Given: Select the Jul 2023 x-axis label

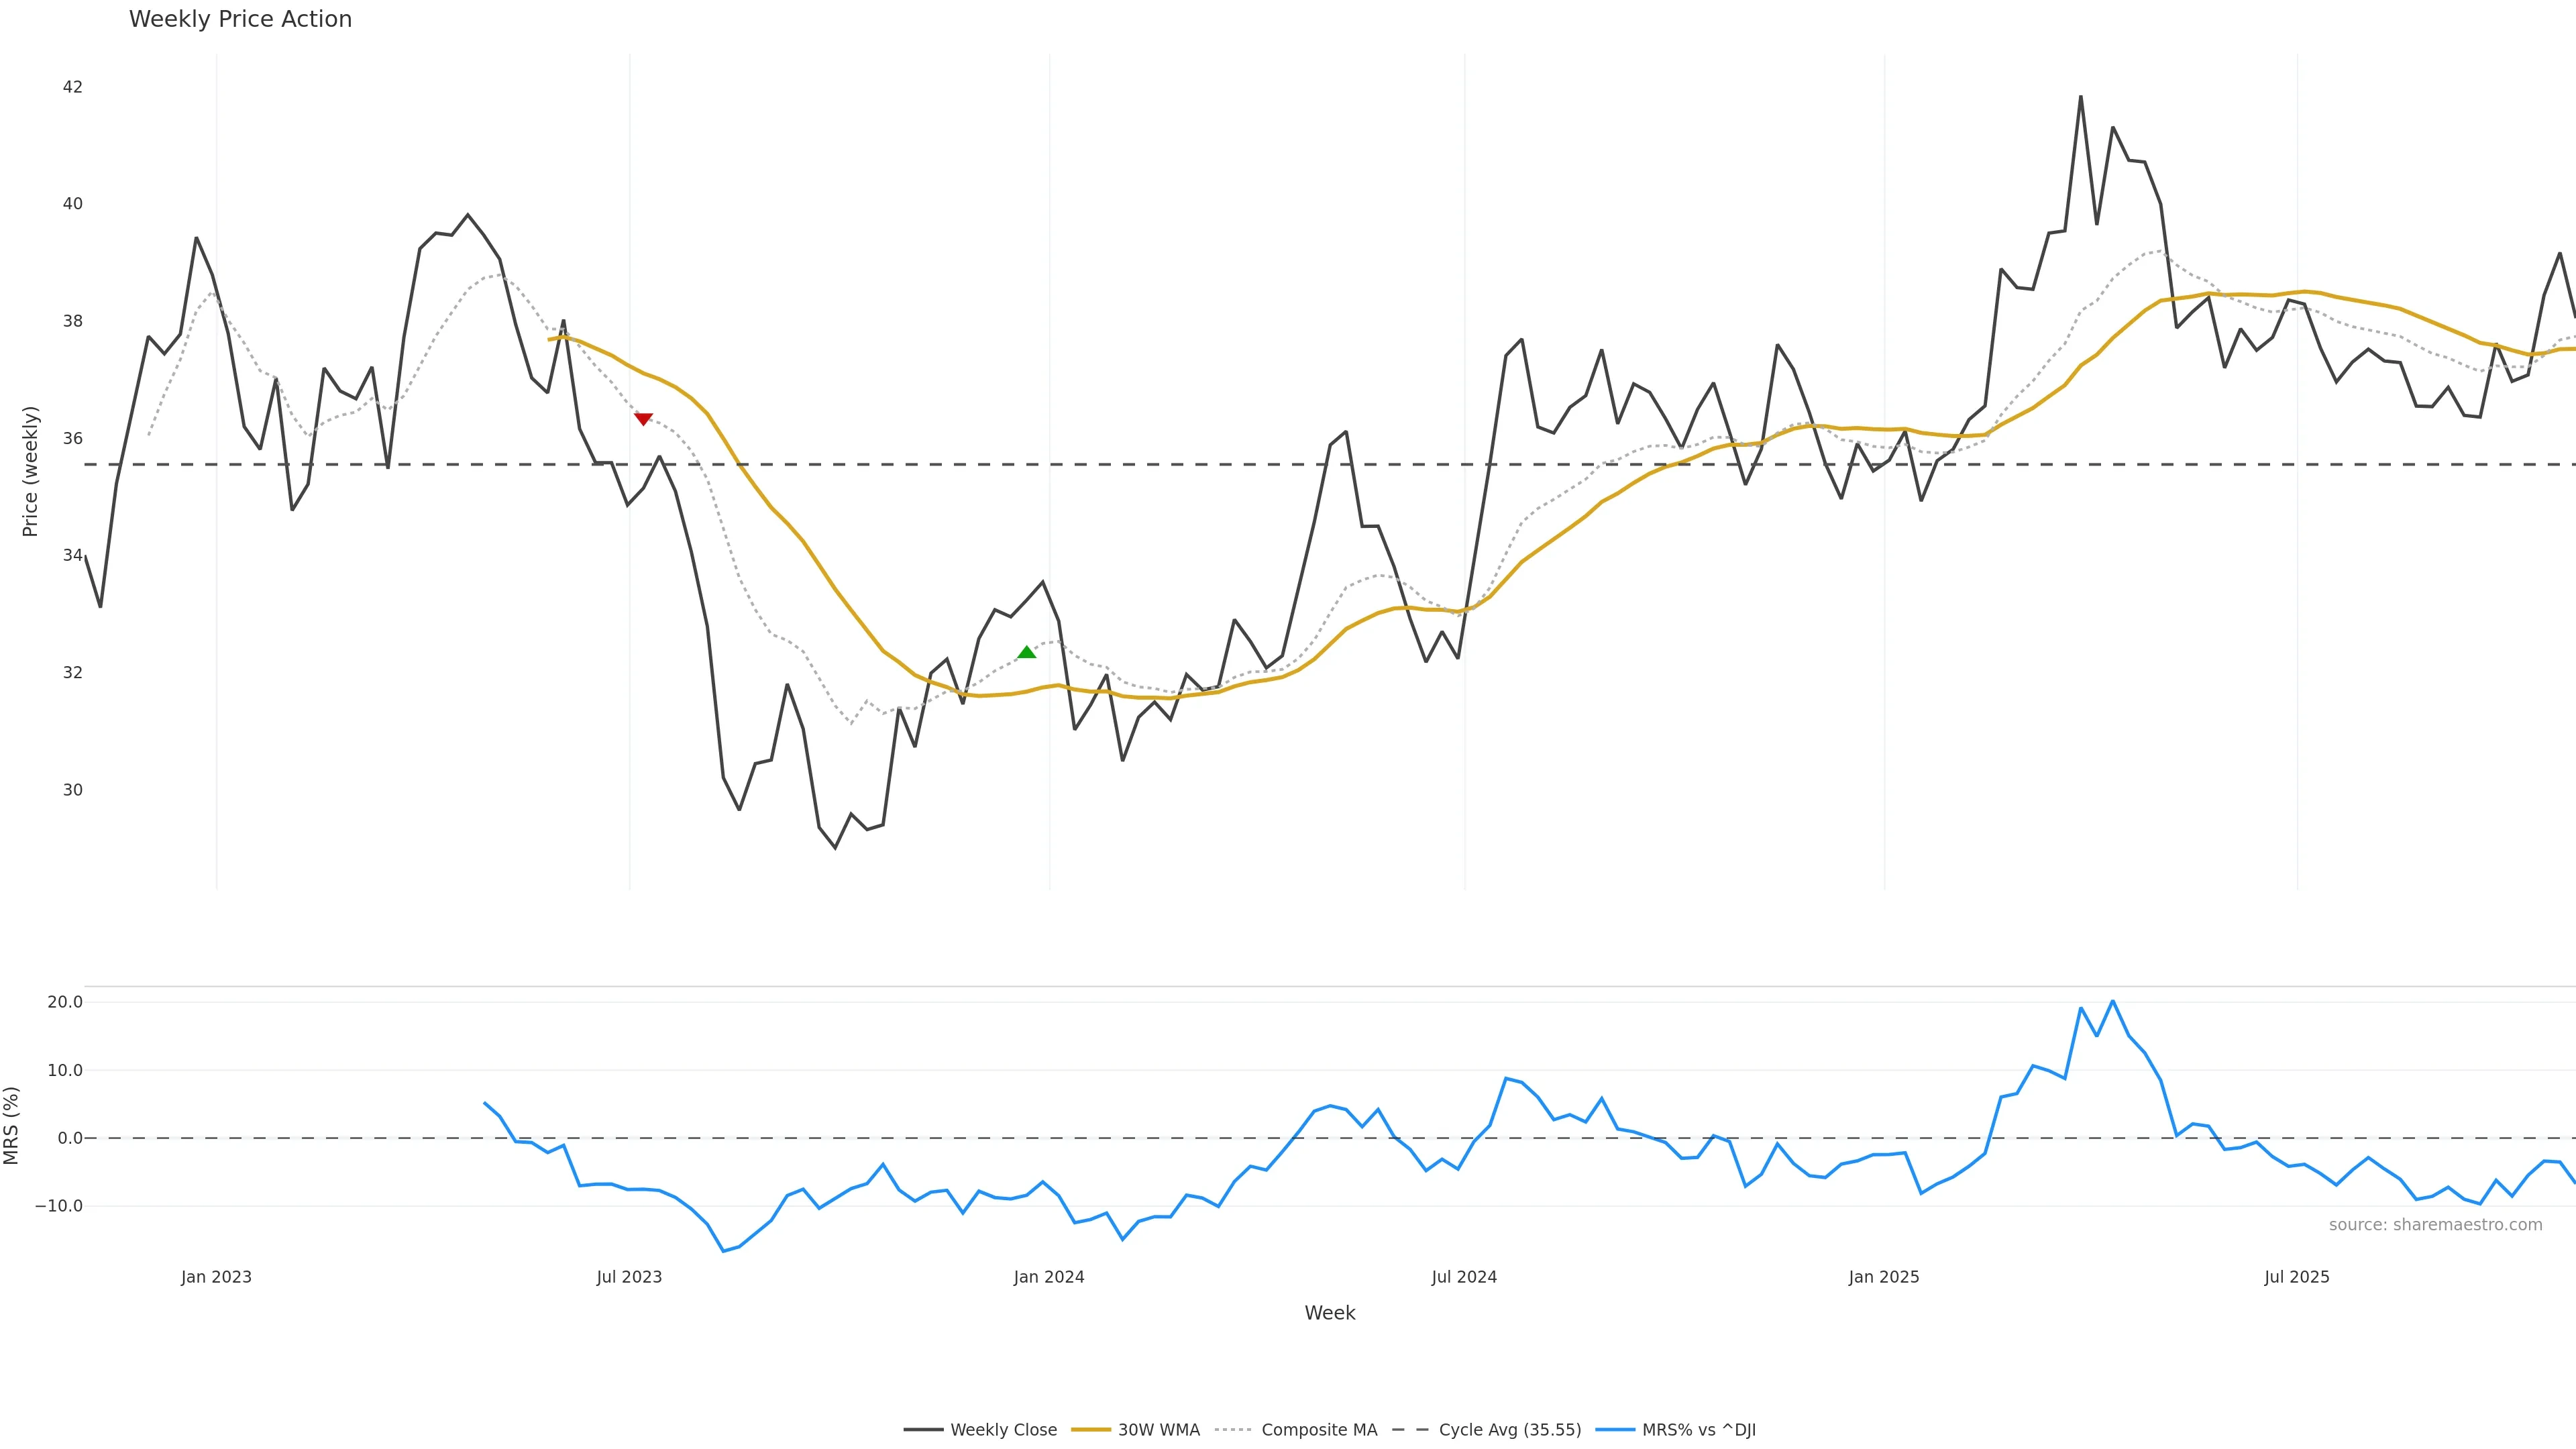Looking at the screenshot, I should 629,1277.
